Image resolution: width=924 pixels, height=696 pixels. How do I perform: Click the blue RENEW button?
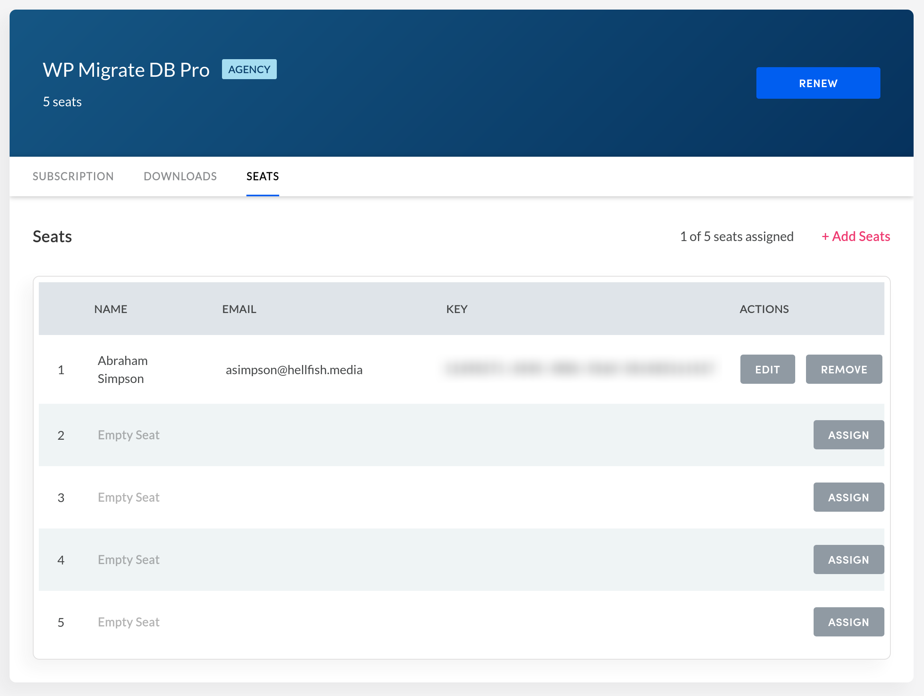pos(818,83)
